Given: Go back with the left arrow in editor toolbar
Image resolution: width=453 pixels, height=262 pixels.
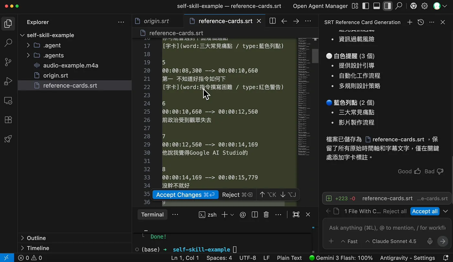Looking at the screenshot, I should [x=284, y=21].
